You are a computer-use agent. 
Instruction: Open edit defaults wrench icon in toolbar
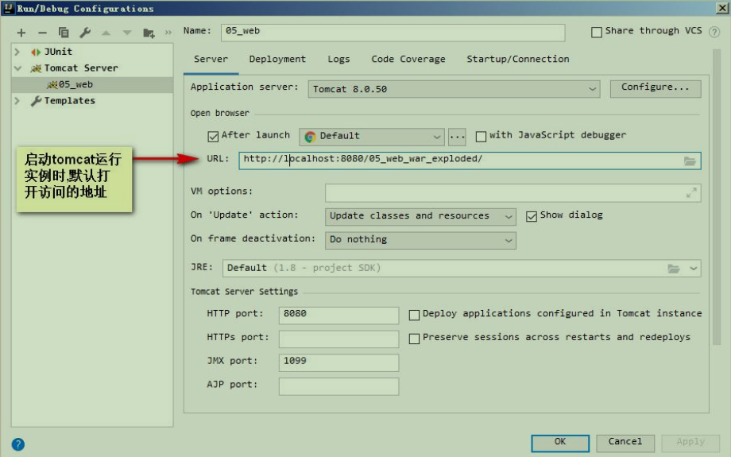click(x=85, y=32)
